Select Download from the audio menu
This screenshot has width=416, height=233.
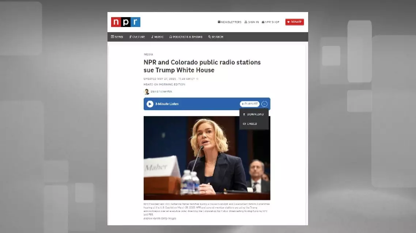point(253,114)
